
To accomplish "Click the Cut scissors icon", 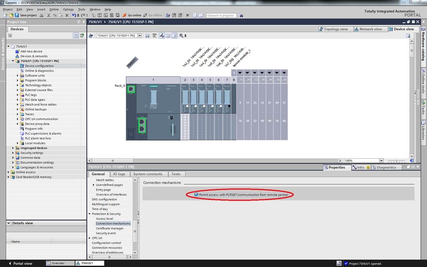I will click(49, 15).
